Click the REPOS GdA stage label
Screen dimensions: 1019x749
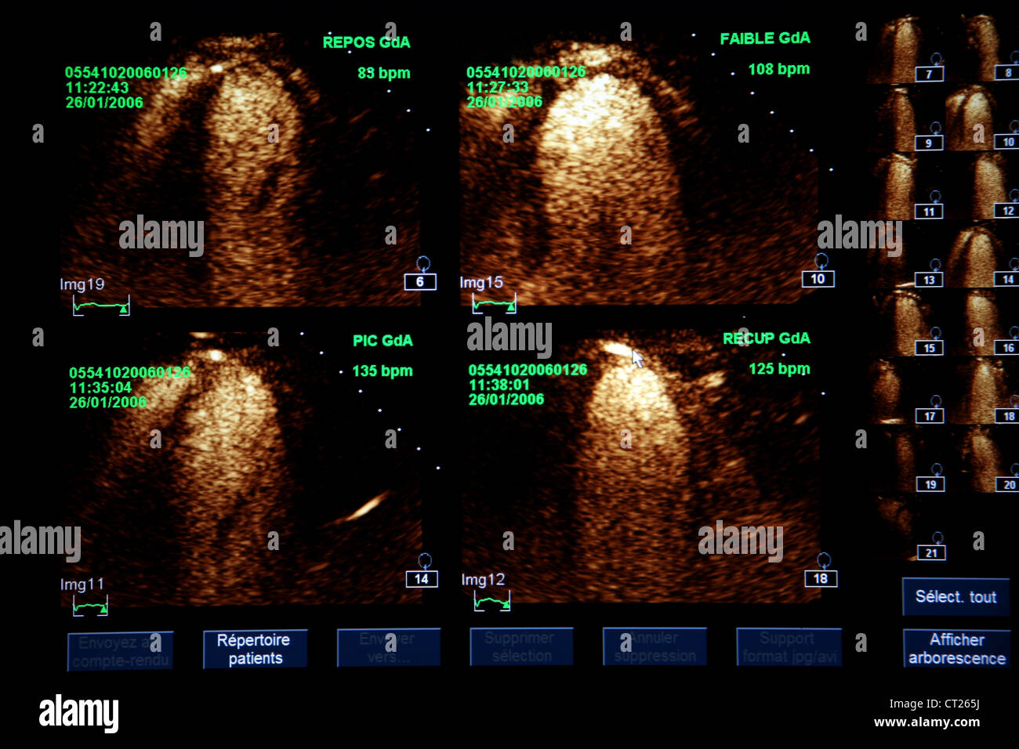click(366, 42)
